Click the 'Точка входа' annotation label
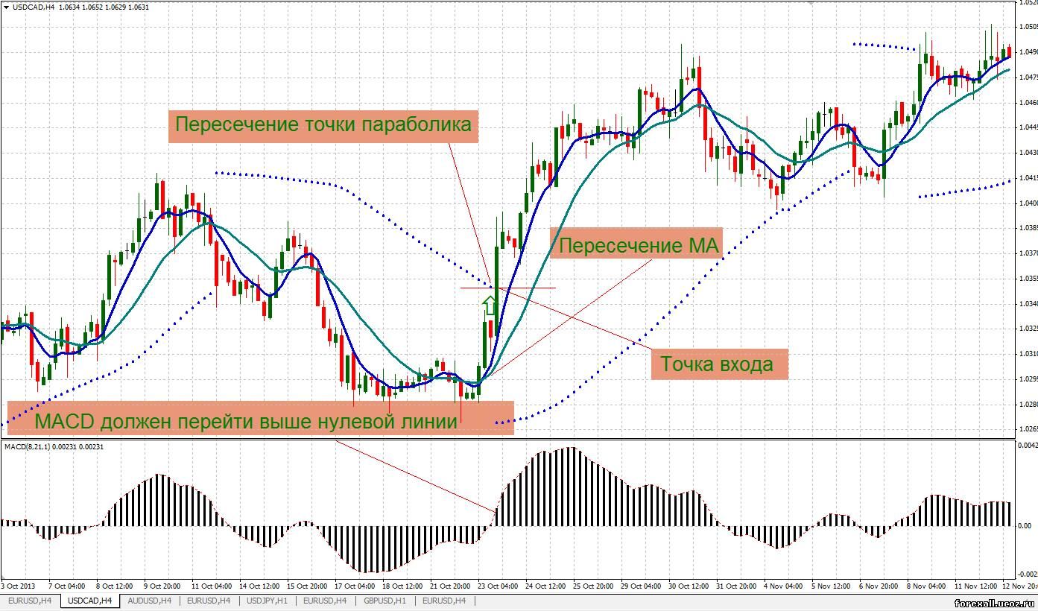Screen dimensions: 1038x611 717,364
